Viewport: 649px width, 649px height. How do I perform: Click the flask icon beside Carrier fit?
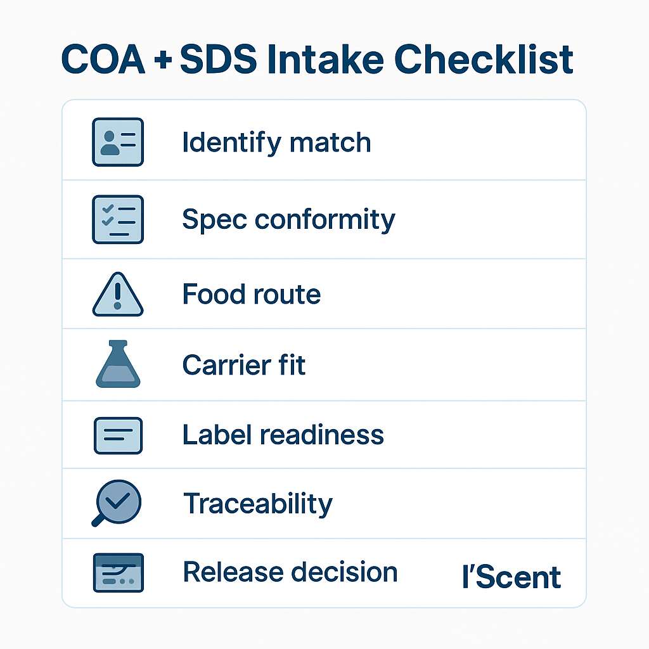(118, 364)
